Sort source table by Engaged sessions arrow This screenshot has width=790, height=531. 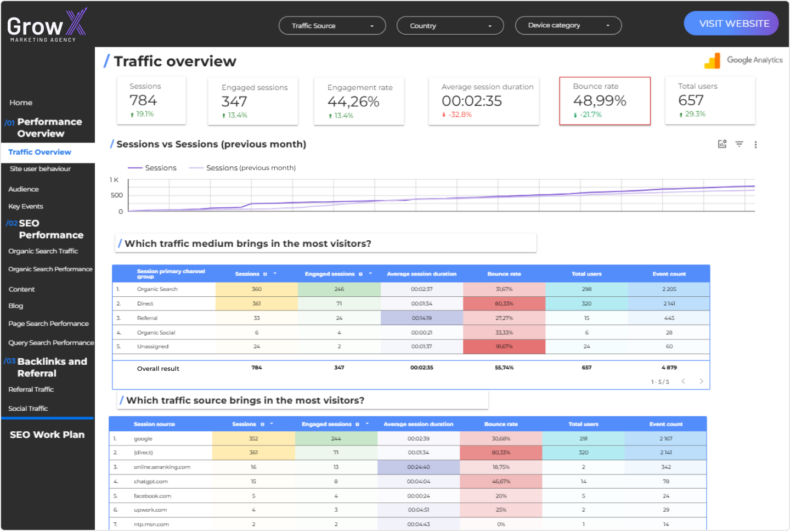click(x=367, y=424)
